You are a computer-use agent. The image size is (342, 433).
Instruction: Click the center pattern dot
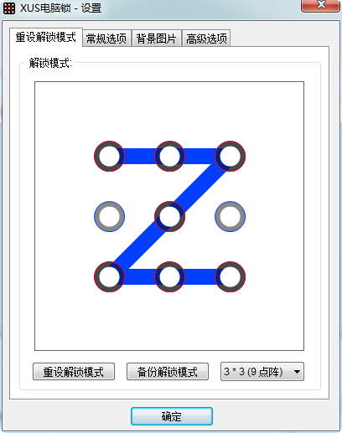pyautogui.click(x=169, y=216)
